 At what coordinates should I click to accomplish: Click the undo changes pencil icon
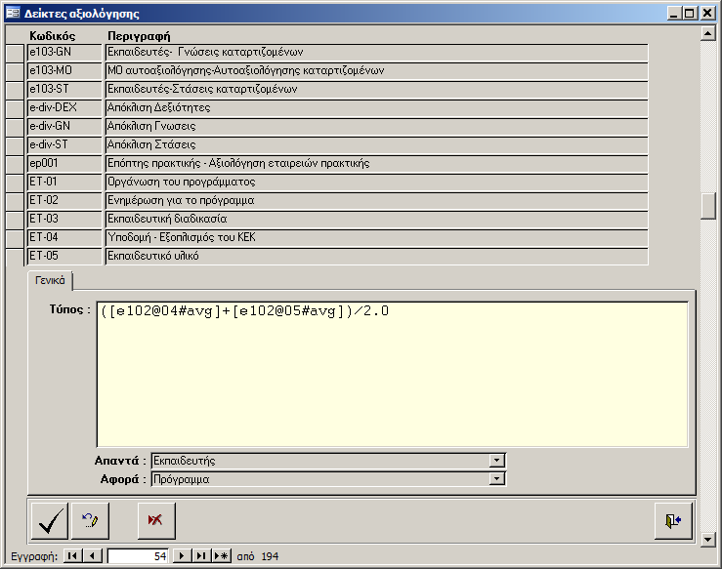[x=91, y=520]
